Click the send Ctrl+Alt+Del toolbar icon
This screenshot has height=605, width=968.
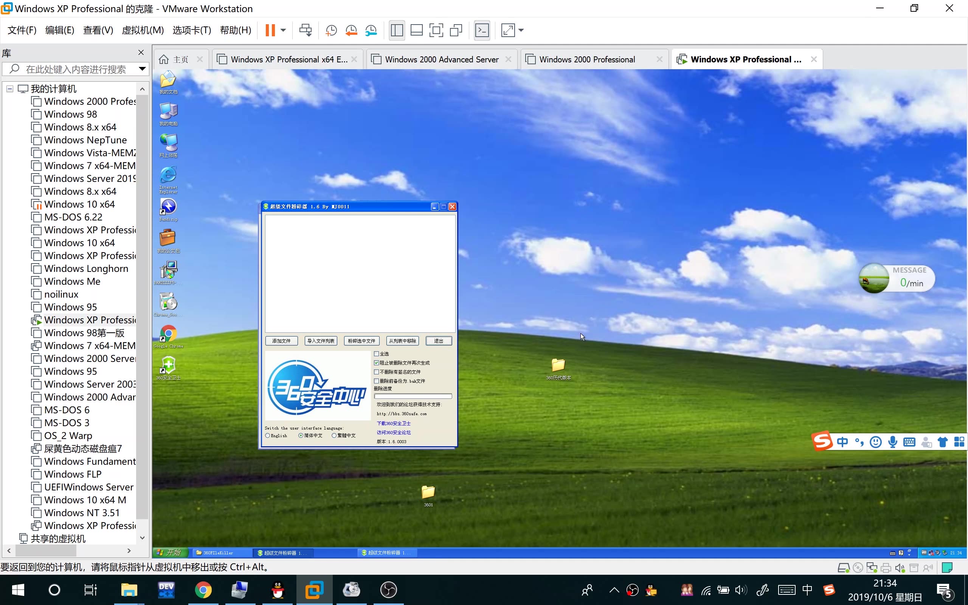306,30
